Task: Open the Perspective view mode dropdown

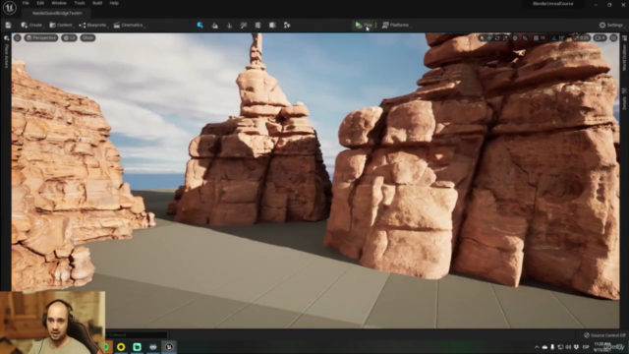Action: coord(41,37)
